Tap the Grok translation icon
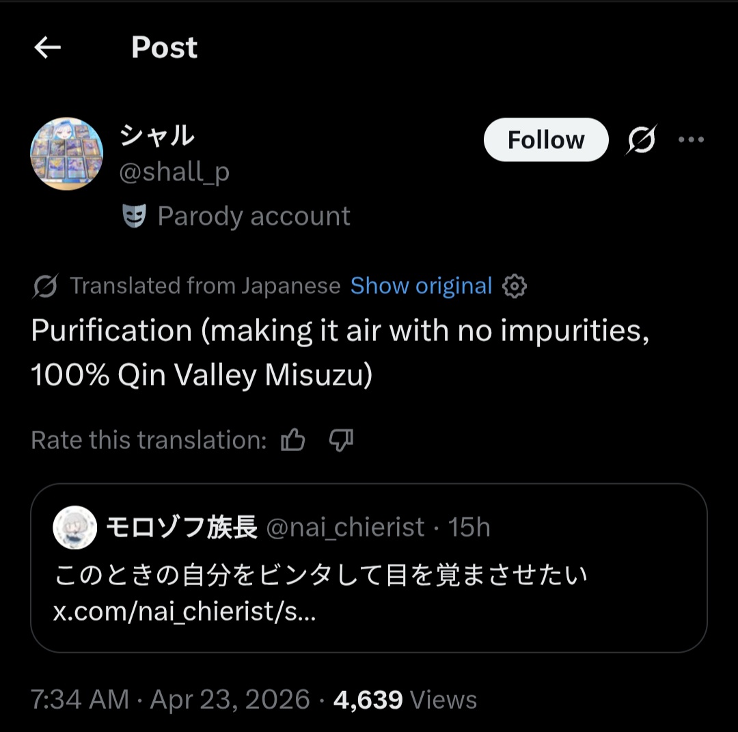This screenshot has height=732, width=738. [x=45, y=286]
